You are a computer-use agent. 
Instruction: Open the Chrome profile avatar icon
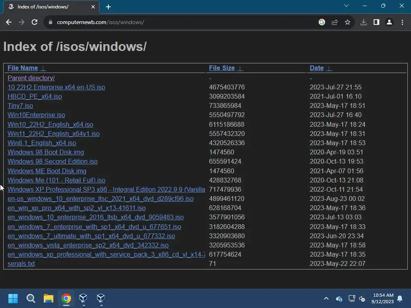coord(389,22)
